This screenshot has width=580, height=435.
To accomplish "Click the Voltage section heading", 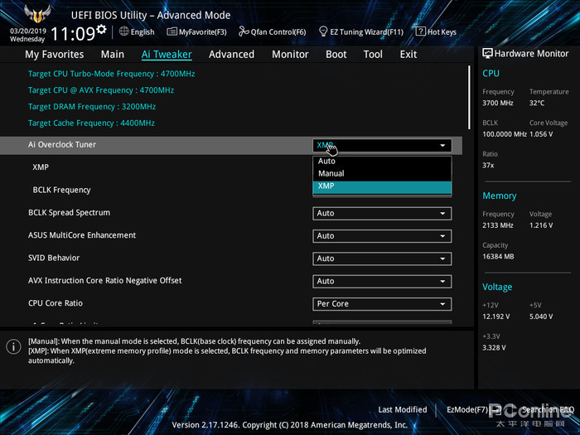I will pyautogui.click(x=497, y=287).
